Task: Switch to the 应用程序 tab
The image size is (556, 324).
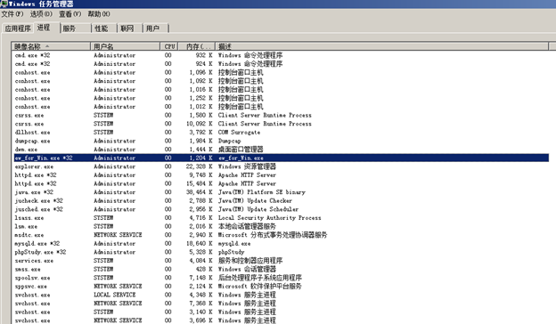Action: [x=18, y=28]
